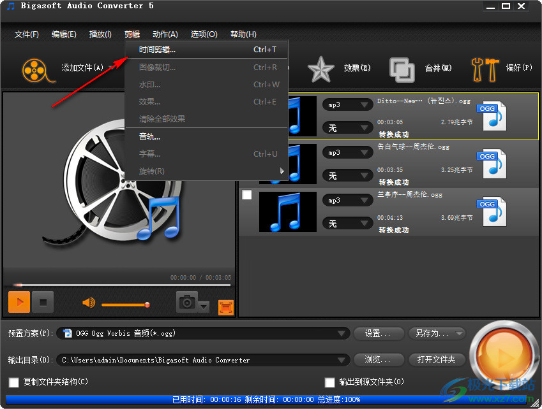Toggle the orange full screen icon
This screenshot has width=542, height=409.
pos(226,308)
